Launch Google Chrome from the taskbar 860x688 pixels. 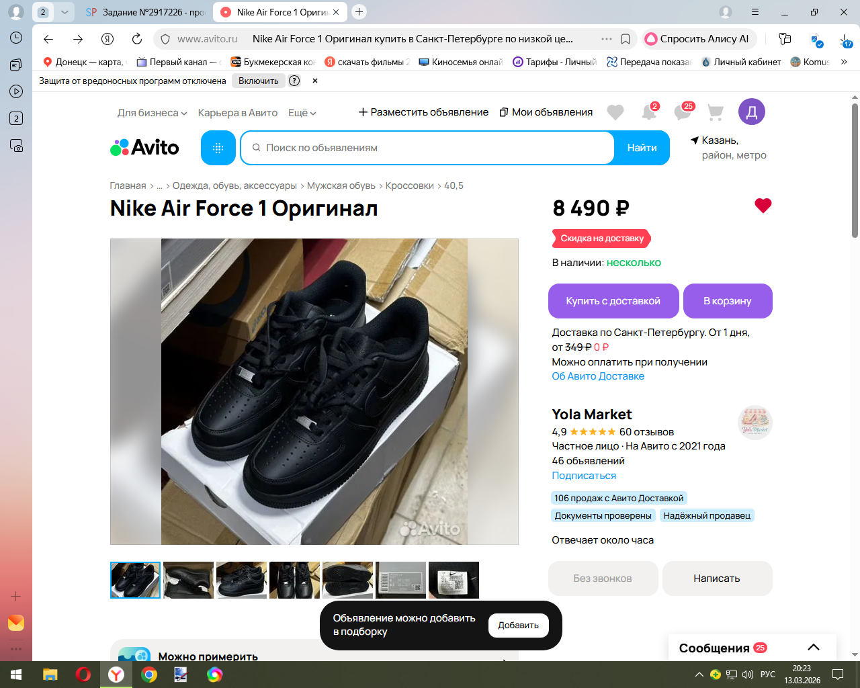pos(149,675)
